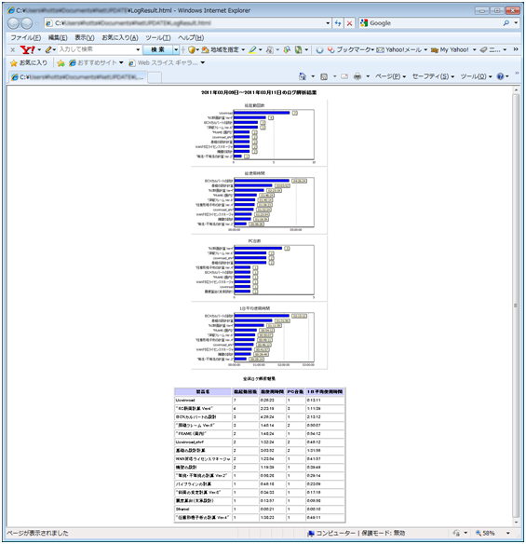
Task: Open the セーフティ(S) command bar menu
Action: point(433,76)
